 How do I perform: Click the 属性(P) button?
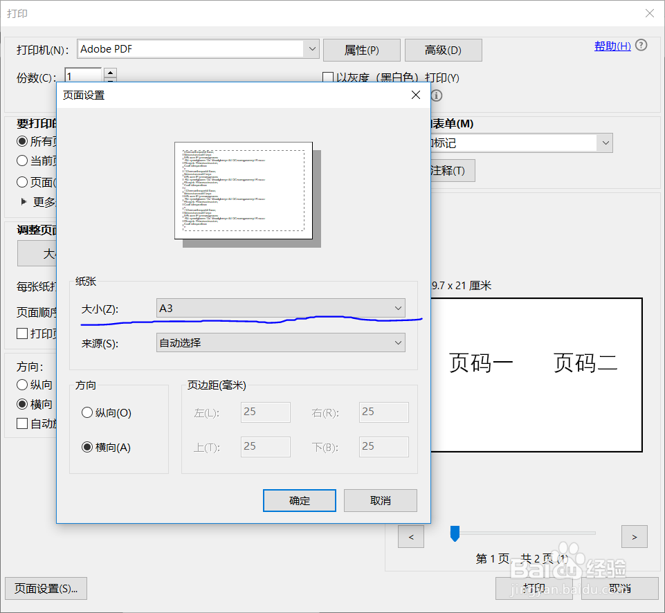point(361,50)
